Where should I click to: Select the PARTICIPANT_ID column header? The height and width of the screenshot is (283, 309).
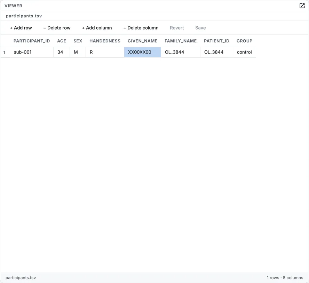pyautogui.click(x=32, y=41)
